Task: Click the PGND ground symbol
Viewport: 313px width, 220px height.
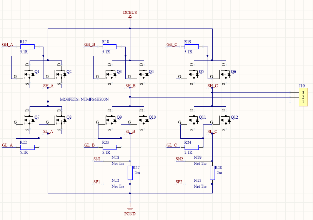Action: click(x=130, y=209)
